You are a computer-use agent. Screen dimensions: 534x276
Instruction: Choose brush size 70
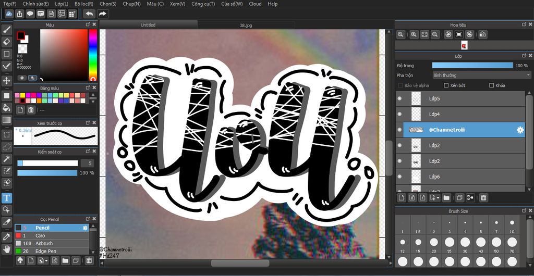512,245
